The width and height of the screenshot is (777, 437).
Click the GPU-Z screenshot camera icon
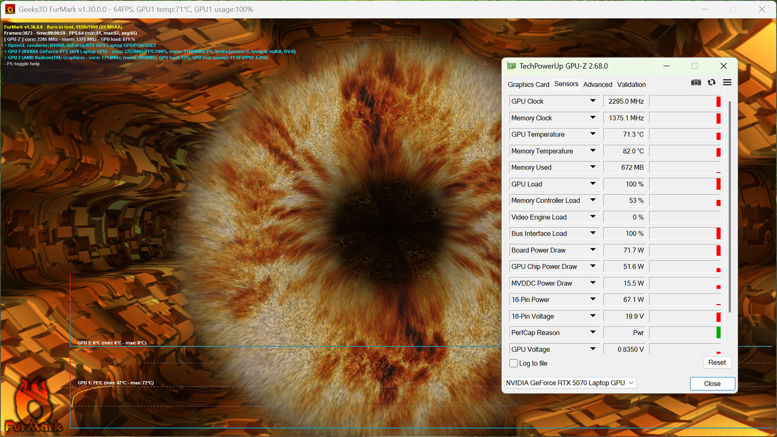point(696,82)
